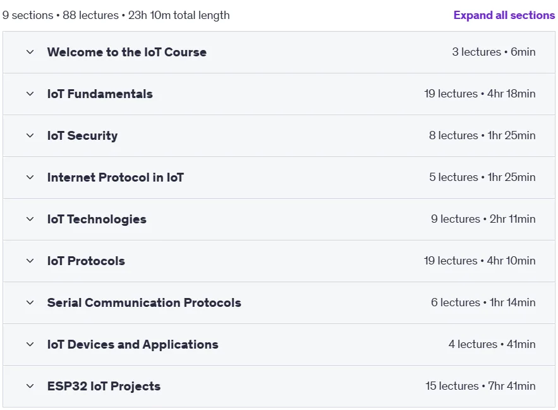
Task: Click the 15 lectures 7hr 41min label
Action: pos(480,386)
